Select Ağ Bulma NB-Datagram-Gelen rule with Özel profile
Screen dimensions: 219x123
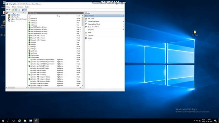point(55,79)
